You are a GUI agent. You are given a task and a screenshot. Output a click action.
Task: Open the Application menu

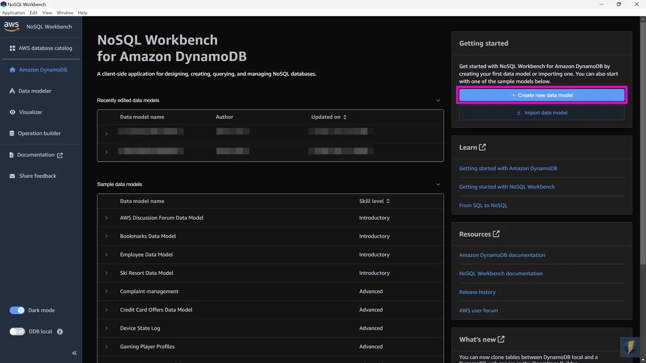(13, 12)
